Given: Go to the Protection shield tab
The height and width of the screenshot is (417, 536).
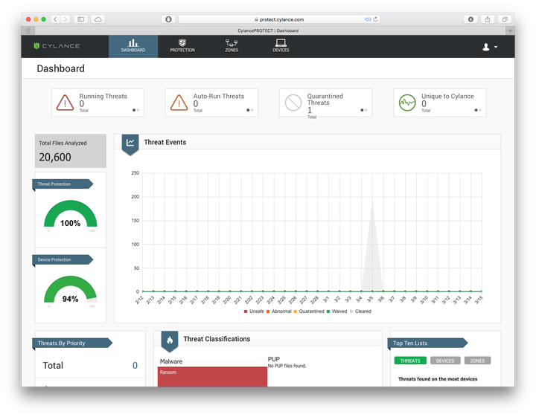Looking at the screenshot, I should point(182,46).
